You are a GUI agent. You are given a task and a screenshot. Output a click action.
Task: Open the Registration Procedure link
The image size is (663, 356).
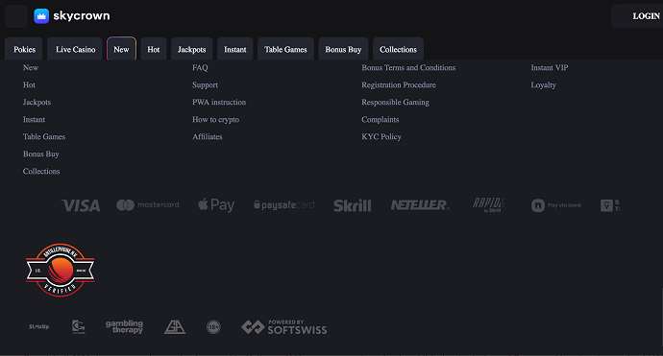coord(399,84)
